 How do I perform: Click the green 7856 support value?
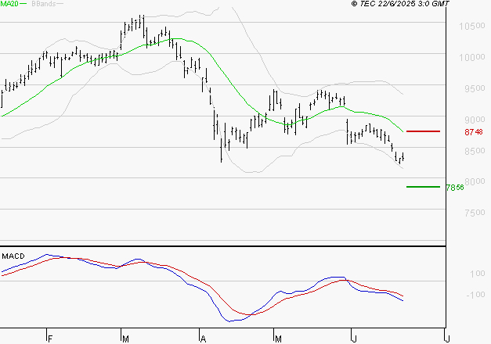point(455,188)
